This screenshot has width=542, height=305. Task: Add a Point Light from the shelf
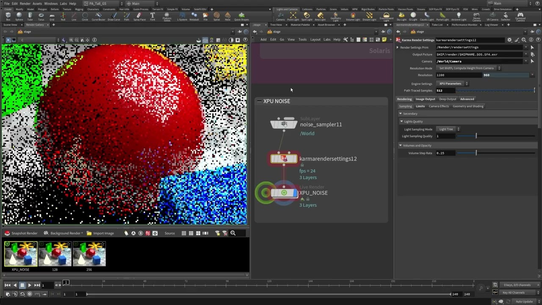pos(293,17)
